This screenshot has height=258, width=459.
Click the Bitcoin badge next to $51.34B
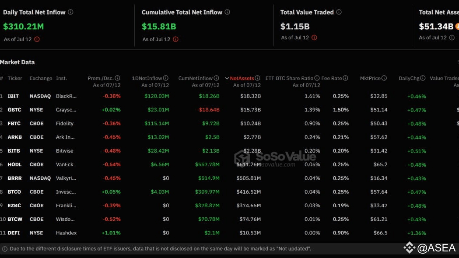[x=457, y=26]
